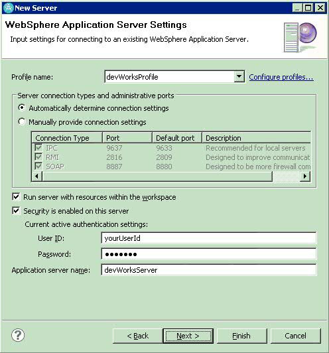
Task: Click the New Server title bar icon
Action: (9, 8)
